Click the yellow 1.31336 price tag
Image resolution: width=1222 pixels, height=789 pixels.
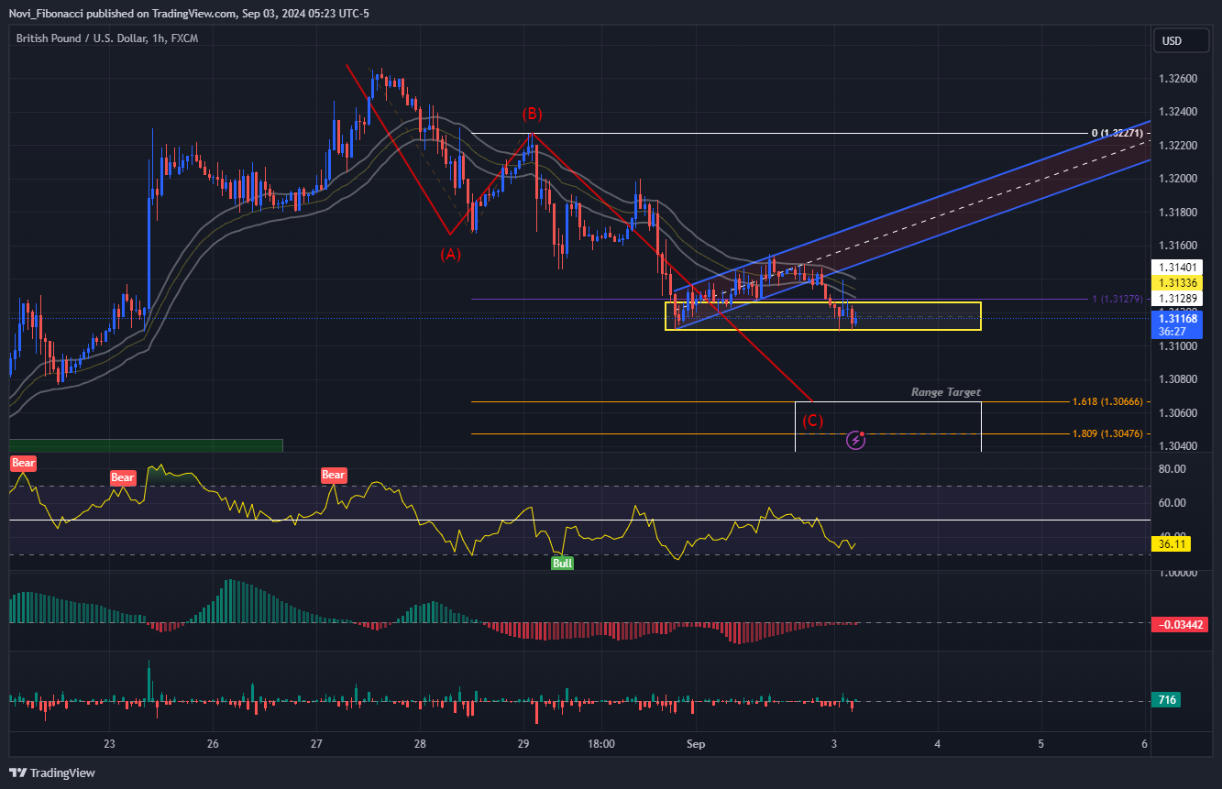(x=1175, y=282)
